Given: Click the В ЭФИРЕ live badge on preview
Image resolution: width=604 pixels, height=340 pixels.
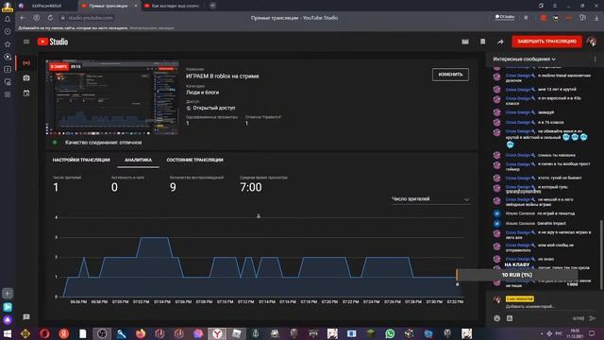Looking at the screenshot, I should point(59,67).
